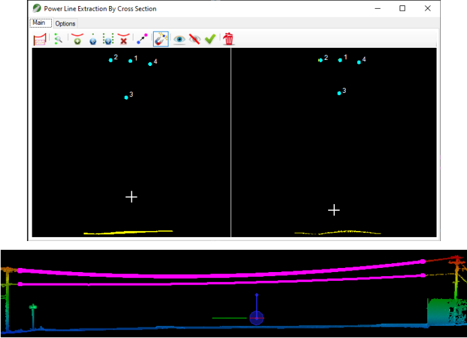Viewport: 467px width, 338px height.
Task: Select the magnifier point search tool
Action: coord(59,40)
